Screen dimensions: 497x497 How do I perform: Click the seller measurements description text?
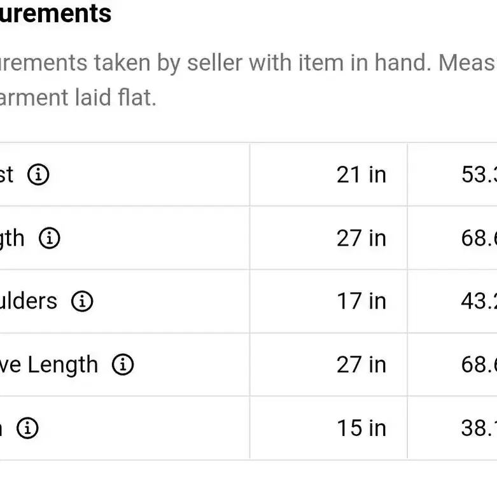(248, 63)
